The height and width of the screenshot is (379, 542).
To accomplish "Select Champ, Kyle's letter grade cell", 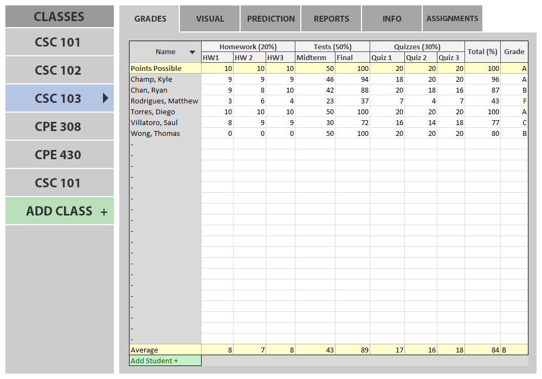I will pyautogui.click(x=514, y=79).
